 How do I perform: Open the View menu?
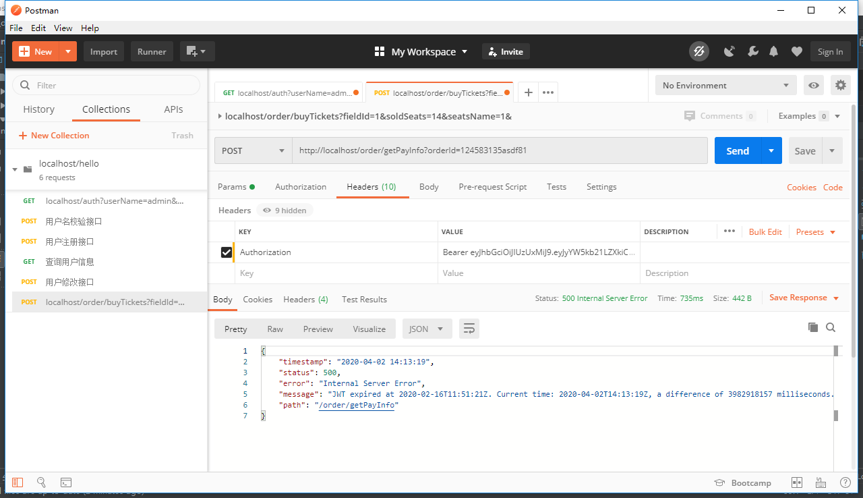63,28
